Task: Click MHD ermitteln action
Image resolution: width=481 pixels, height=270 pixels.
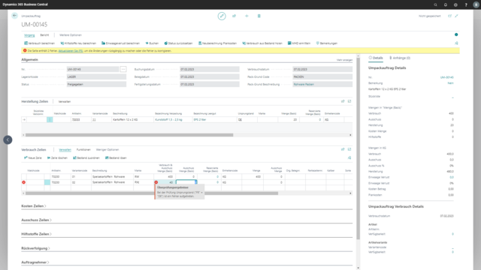Action: [x=299, y=43]
